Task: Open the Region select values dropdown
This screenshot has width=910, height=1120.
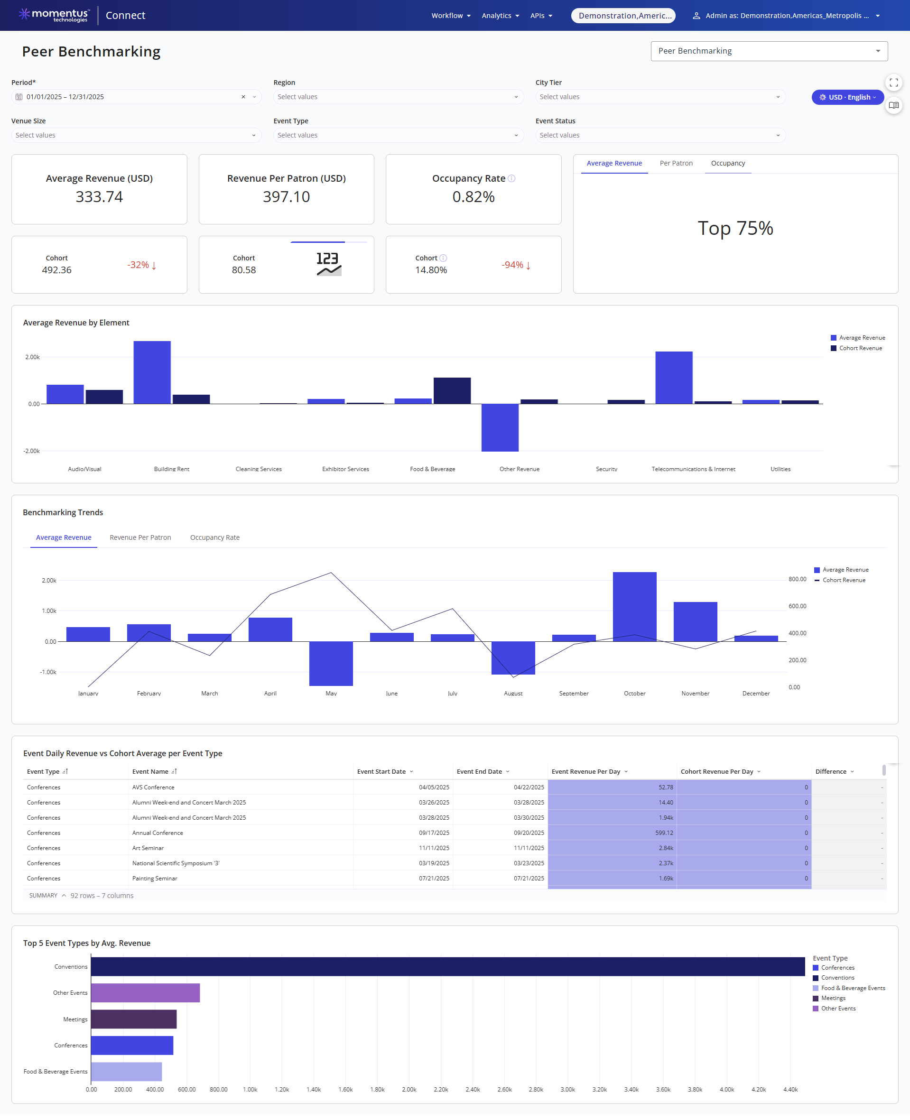Action: (x=398, y=97)
